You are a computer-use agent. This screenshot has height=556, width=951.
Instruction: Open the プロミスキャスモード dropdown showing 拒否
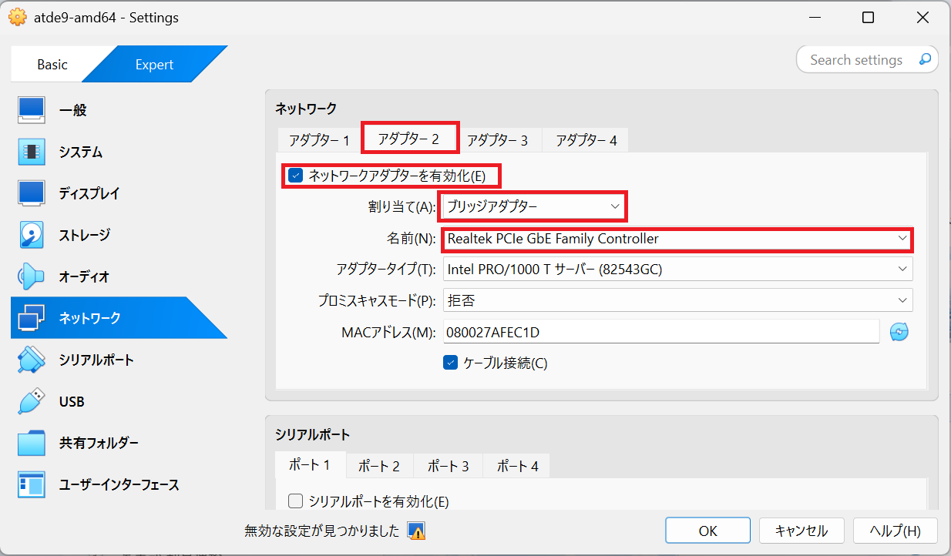point(678,300)
